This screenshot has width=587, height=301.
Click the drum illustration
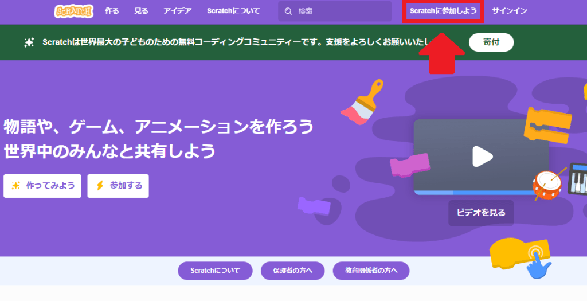pos(547,185)
